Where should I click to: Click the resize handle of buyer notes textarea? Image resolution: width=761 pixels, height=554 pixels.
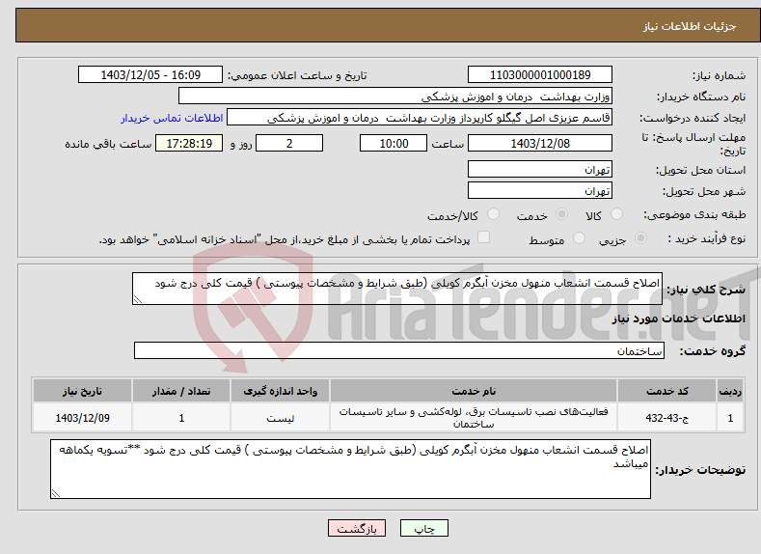tap(56, 493)
